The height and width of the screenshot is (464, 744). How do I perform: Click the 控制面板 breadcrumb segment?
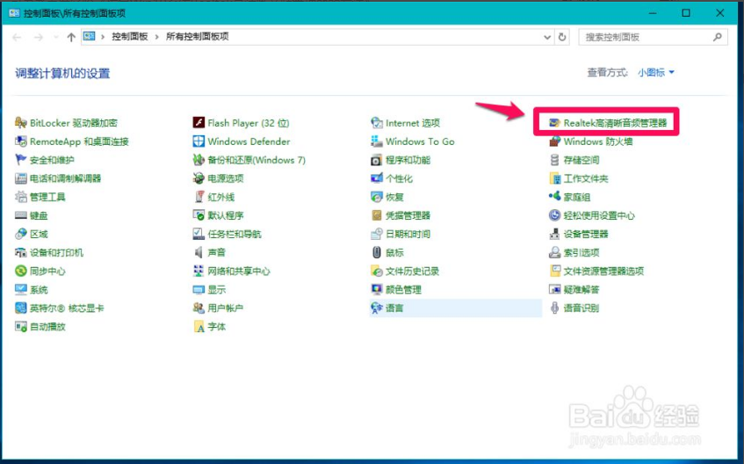pos(130,37)
